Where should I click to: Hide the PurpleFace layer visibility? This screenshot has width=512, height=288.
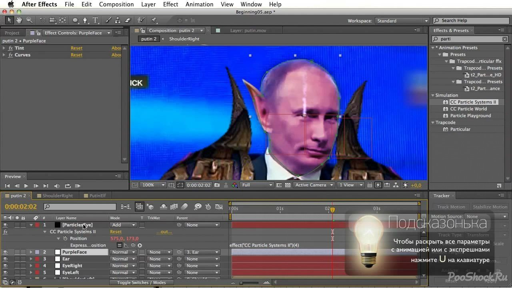pos(4,252)
